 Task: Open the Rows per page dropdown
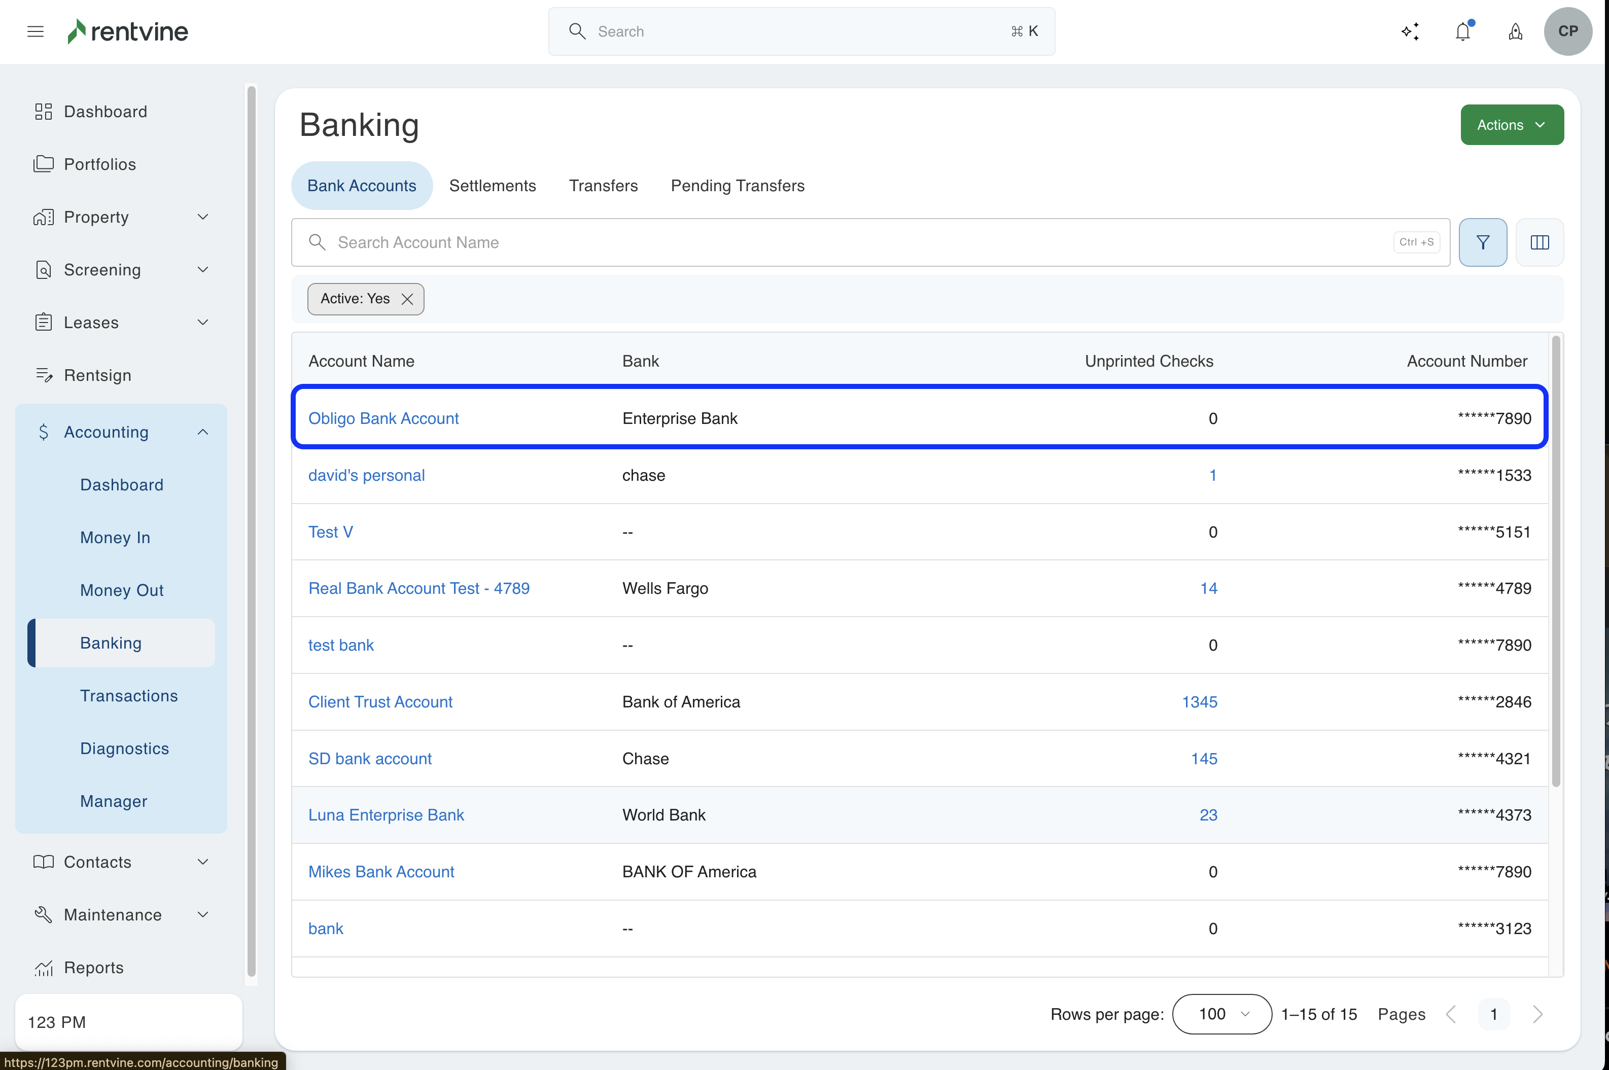(x=1222, y=1014)
